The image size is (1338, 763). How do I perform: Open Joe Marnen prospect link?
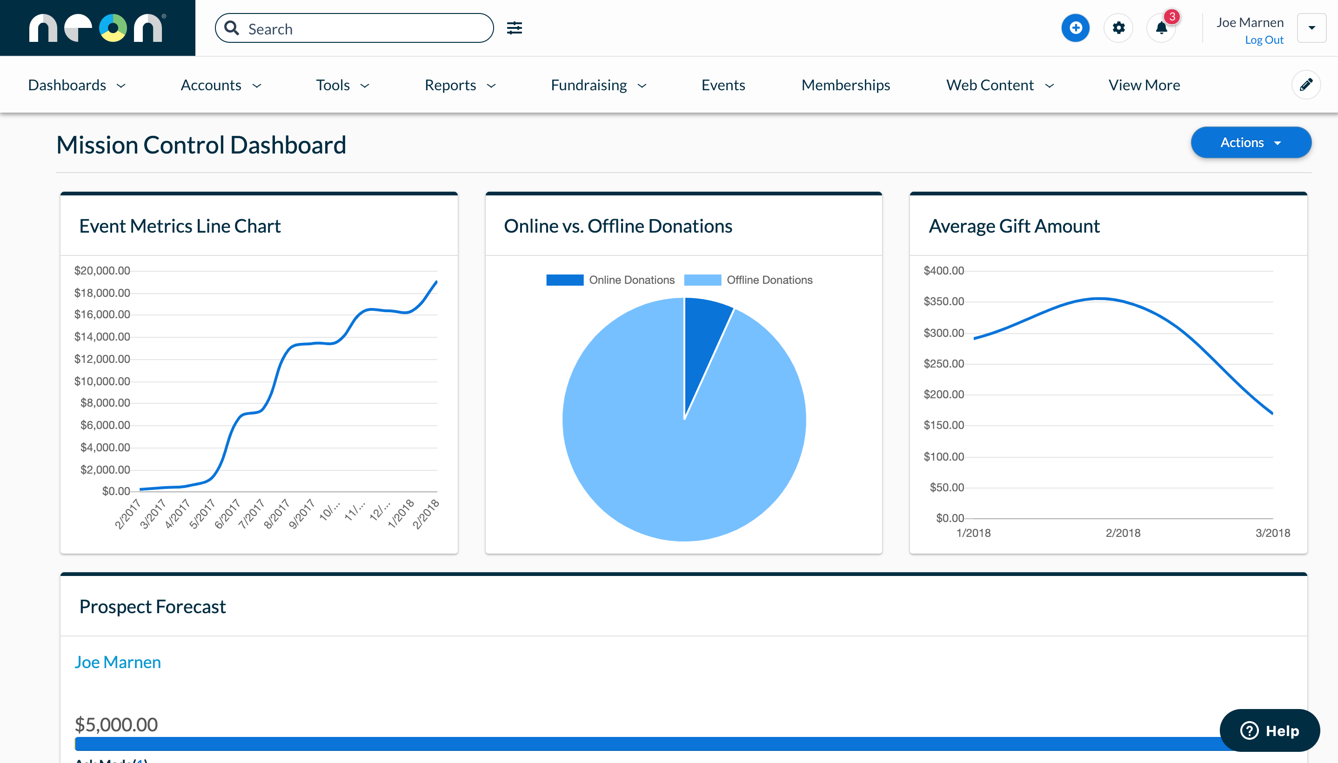click(x=117, y=662)
